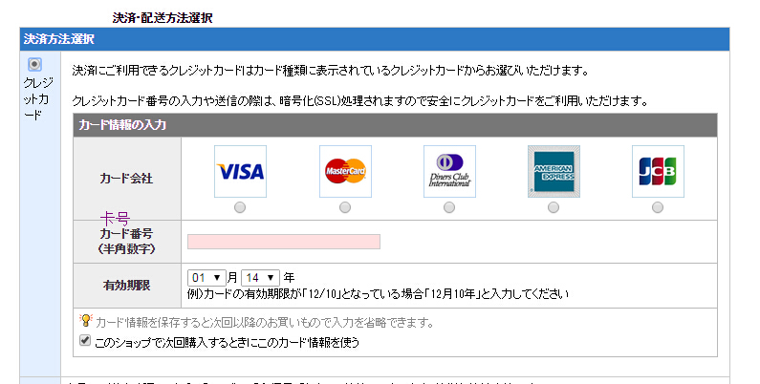Select the クレジットカード payment method radio
The width and height of the screenshot is (760, 384).
click(35, 64)
